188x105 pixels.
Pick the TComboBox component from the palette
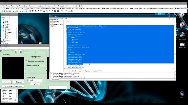[x=58, y=11]
